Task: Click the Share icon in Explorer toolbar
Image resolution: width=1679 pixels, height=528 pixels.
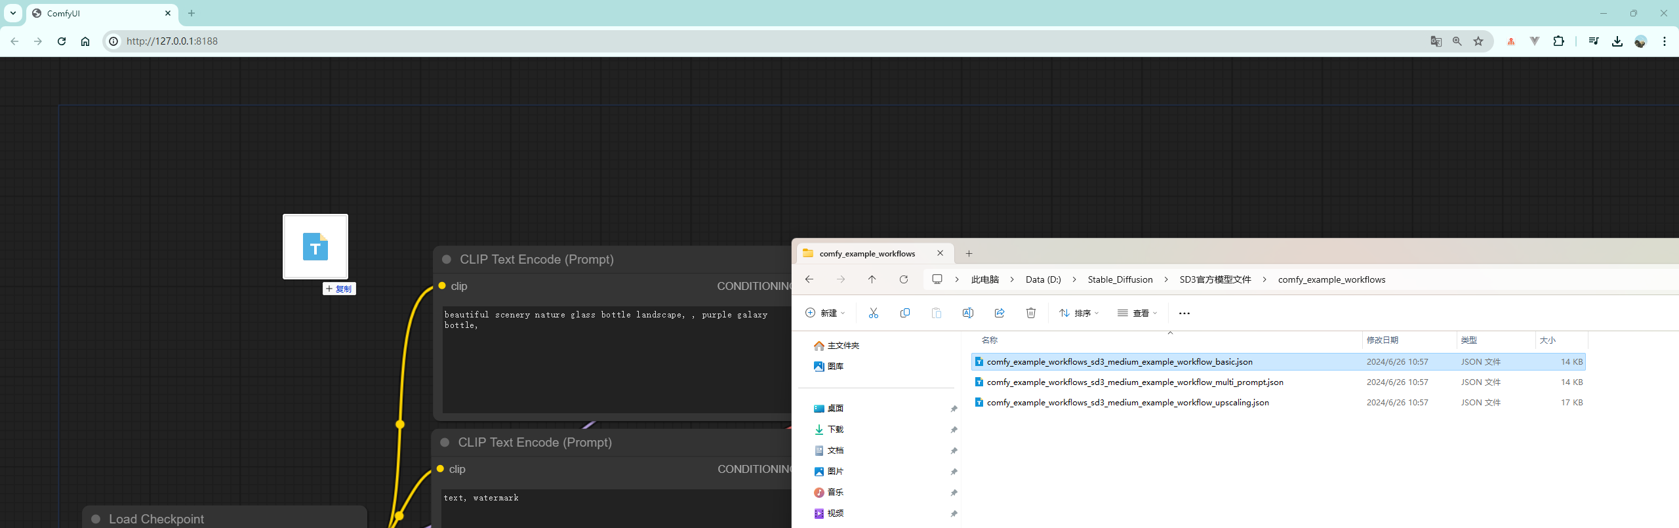Action: [x=1000, y=314]
